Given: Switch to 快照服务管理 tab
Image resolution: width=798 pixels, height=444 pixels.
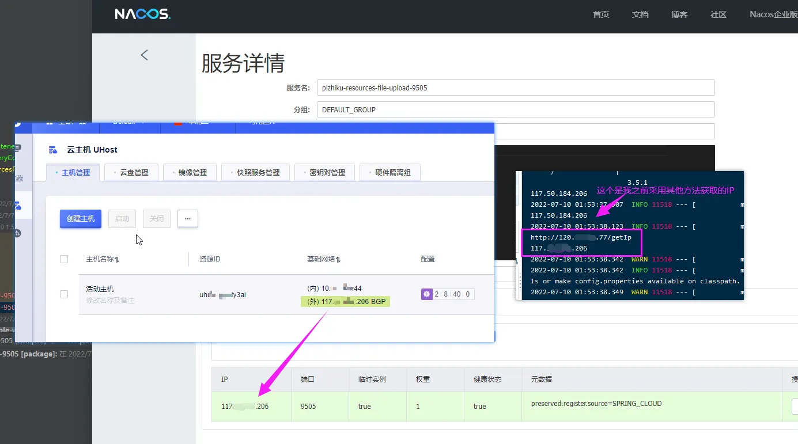Looking at the screenshot, I should 255,172.
